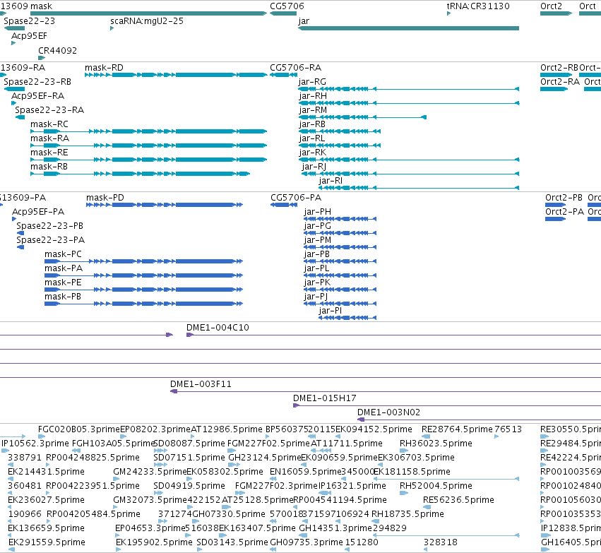
Task: Select the jar-PM protein glyph
Action: coord(340,247)
